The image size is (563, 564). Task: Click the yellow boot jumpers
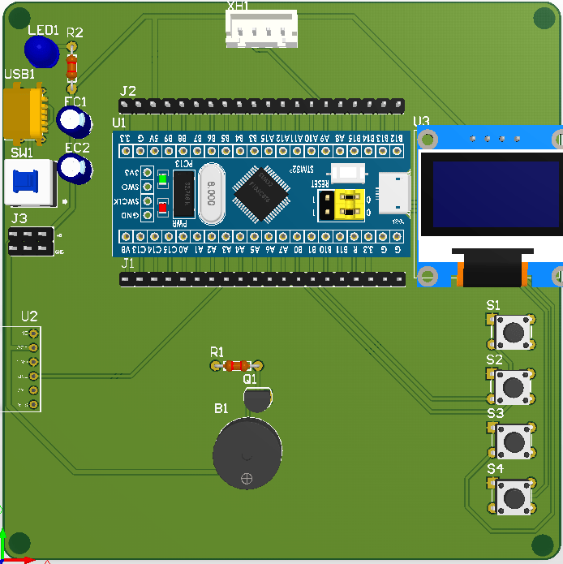pyautogui.click(x=350, y=205)
